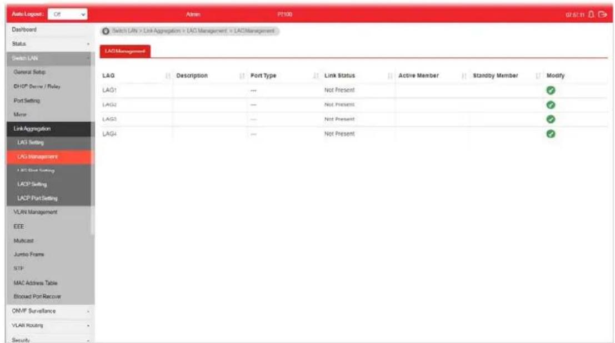
Task: Sort table by LAG column arrows
Action: click(168, 75)
